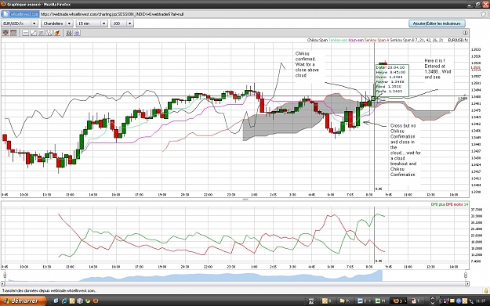Click the blue gear toolbar icon
Image resolution: width=490 pixels, height=306 pixels.
coord(77,33)
